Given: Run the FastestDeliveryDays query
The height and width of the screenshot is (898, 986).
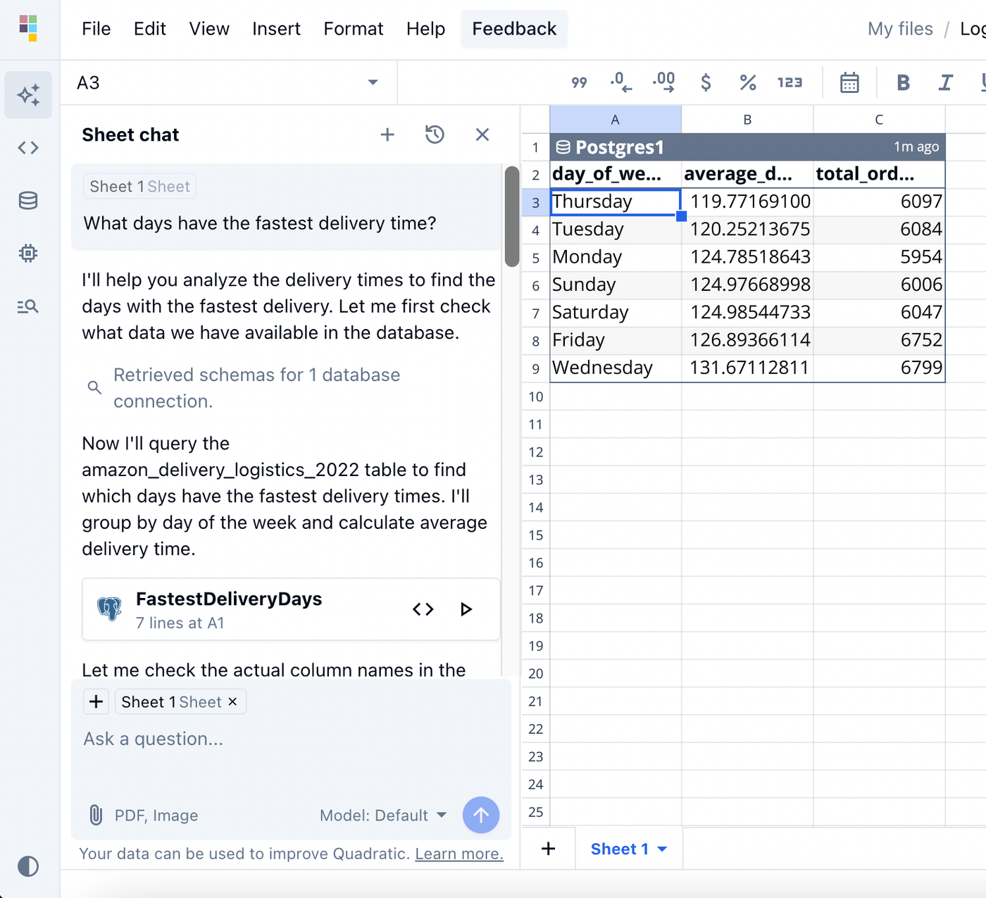Looking at the screenshot, I should pos(466,609).
